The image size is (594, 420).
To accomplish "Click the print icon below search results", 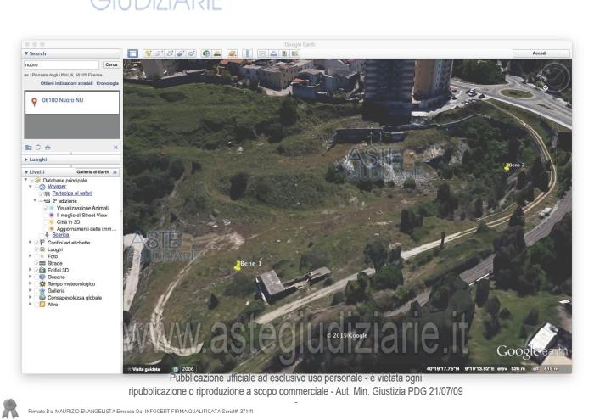I will click(48, 147).
